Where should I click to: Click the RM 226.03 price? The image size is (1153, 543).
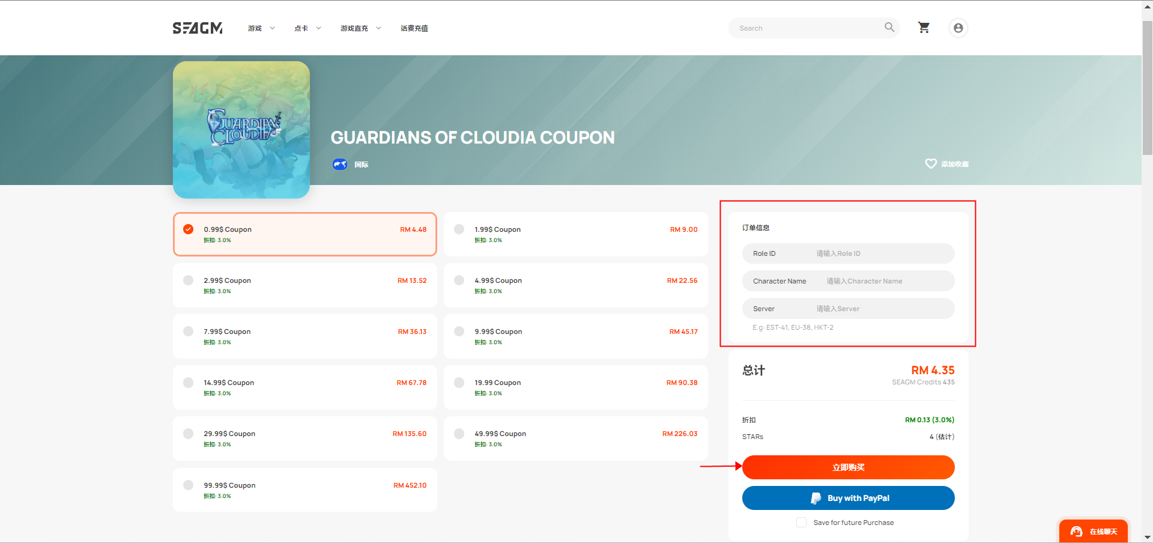click(680, 434)
